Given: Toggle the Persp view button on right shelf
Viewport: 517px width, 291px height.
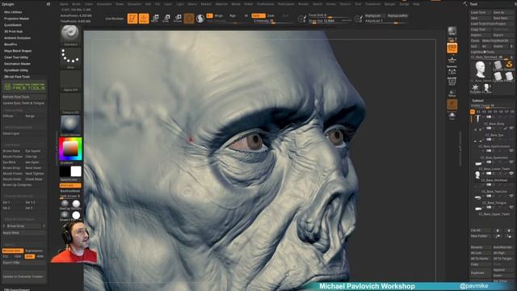Looking at the screenshot, I should tap(452, 48).
